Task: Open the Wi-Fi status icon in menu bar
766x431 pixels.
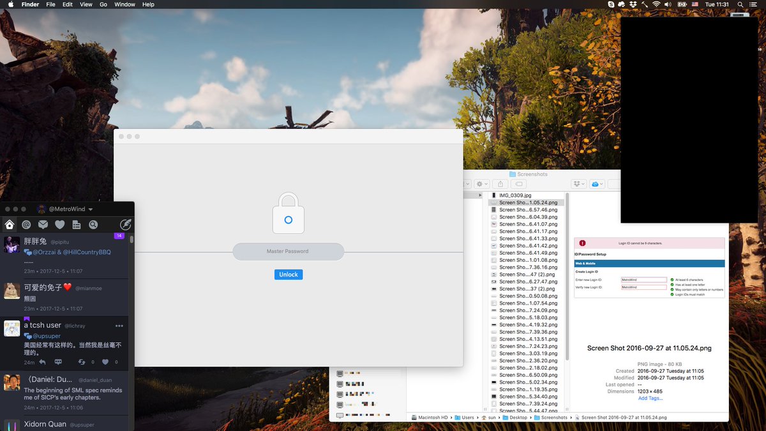Action: click(x=656, y=4)
